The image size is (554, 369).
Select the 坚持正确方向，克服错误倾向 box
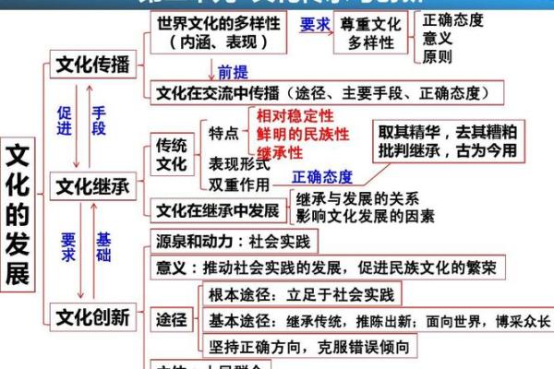point(310,346)
